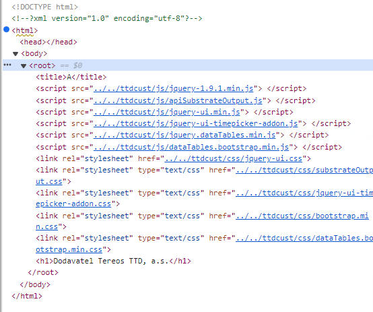This screenshot has width=373, height=312.
Task: Open dataTables.bootstrap.min.js link
Action: tap(191, 147)
